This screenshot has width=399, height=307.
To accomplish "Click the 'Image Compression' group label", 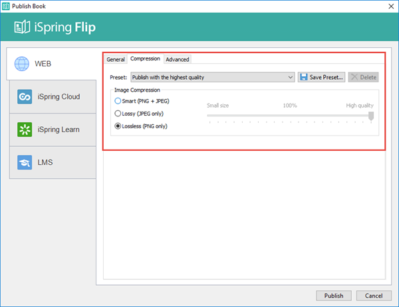I will 137,90.
